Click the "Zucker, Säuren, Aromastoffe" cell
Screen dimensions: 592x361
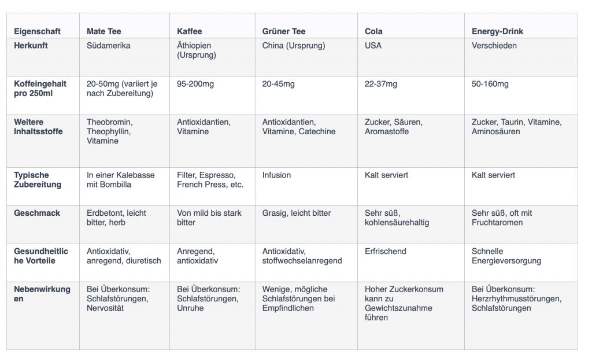click(x=394, y=127)
